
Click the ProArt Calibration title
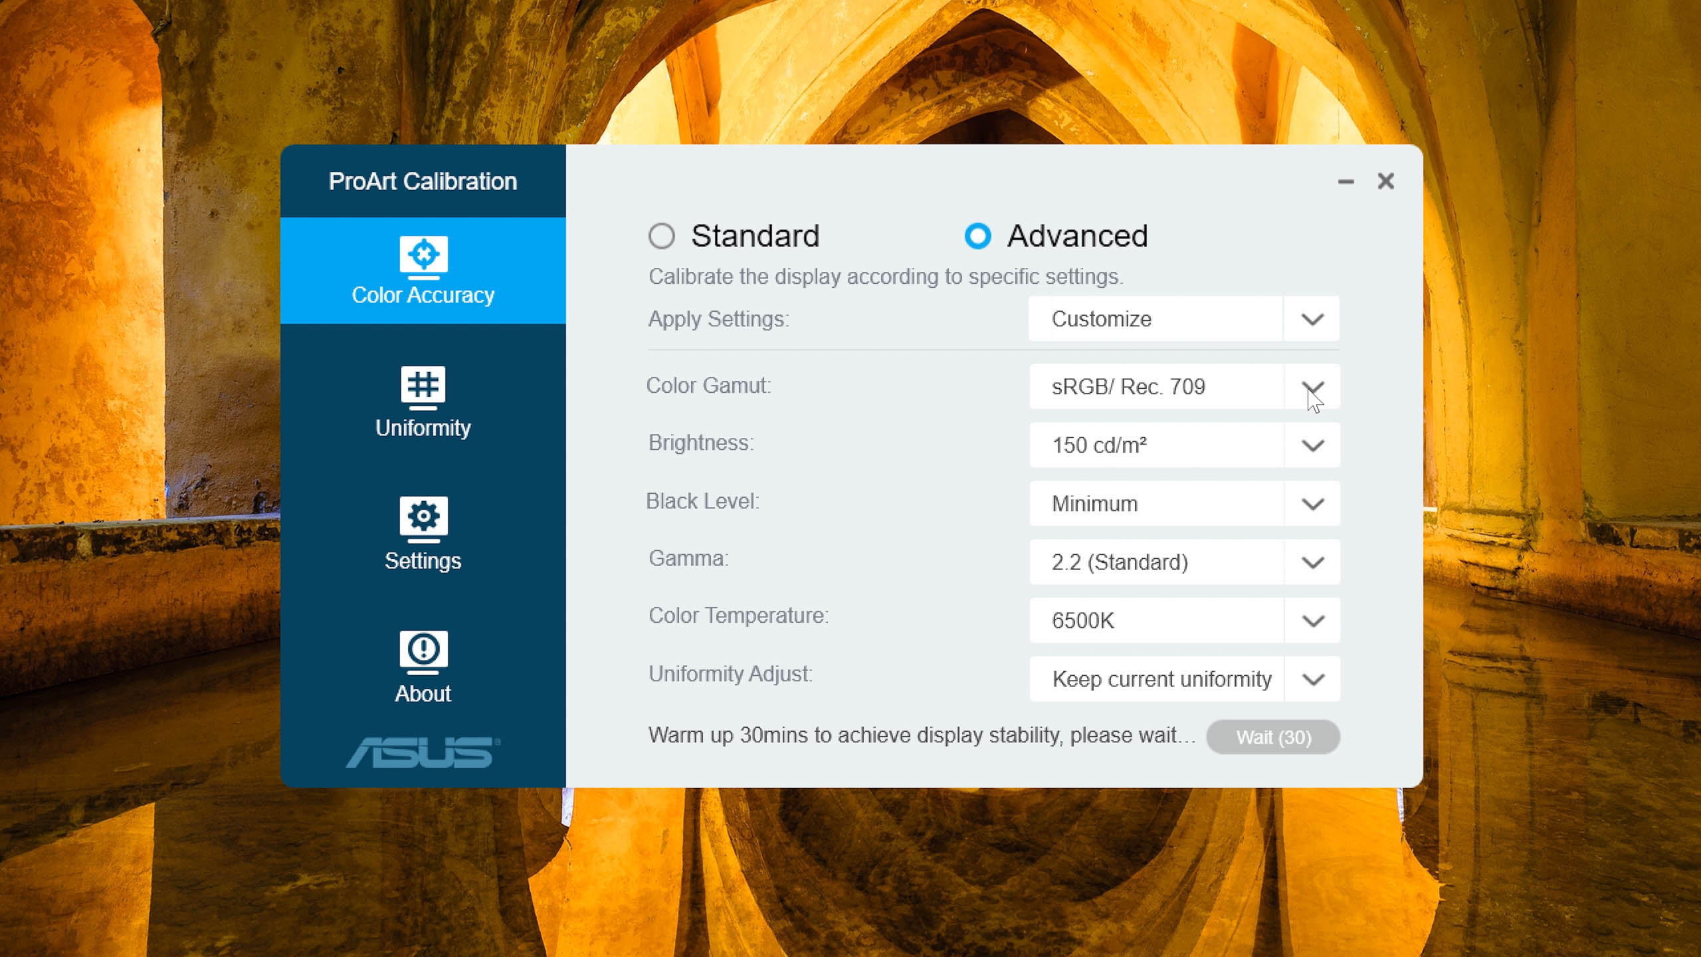(423, 181)
